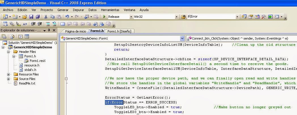Cut selection with the scissors icon
The width and height of the screenshot is (297, 115).
pos(46,17)
